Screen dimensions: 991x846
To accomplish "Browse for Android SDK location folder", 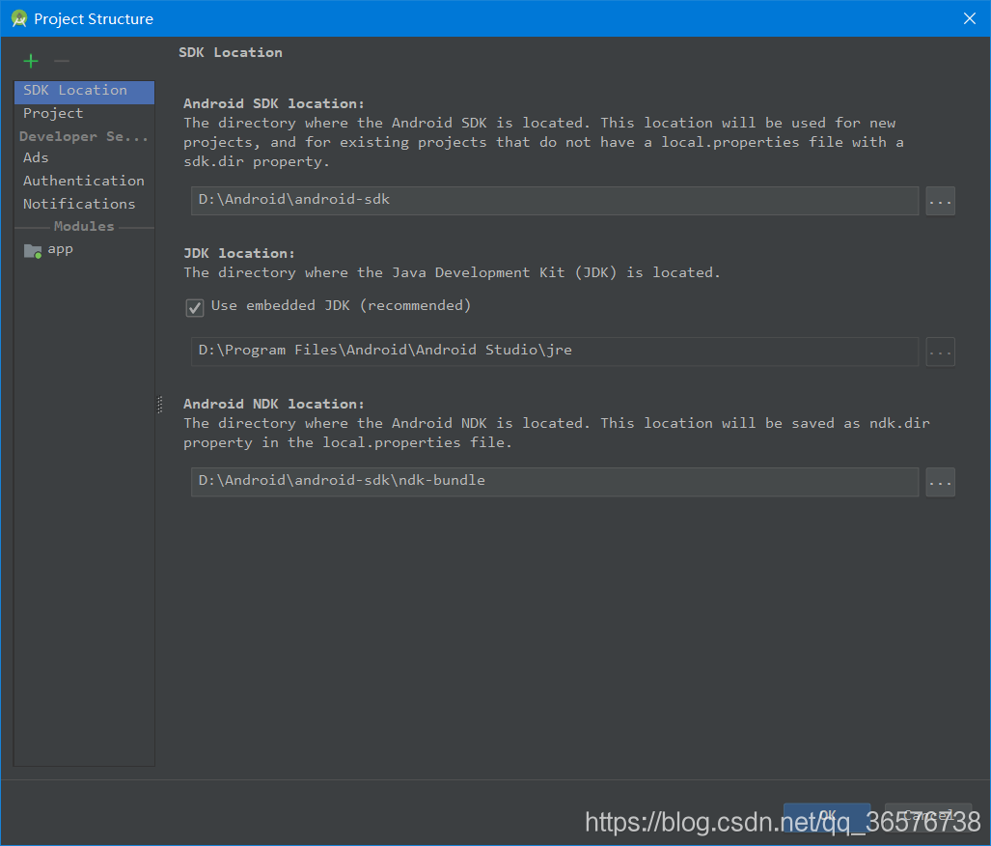I will coord(940,201).
